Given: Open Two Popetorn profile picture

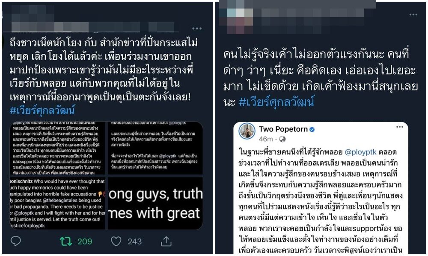Looking at the screenshot, I should pyautogui.click(x=247, y=131).
